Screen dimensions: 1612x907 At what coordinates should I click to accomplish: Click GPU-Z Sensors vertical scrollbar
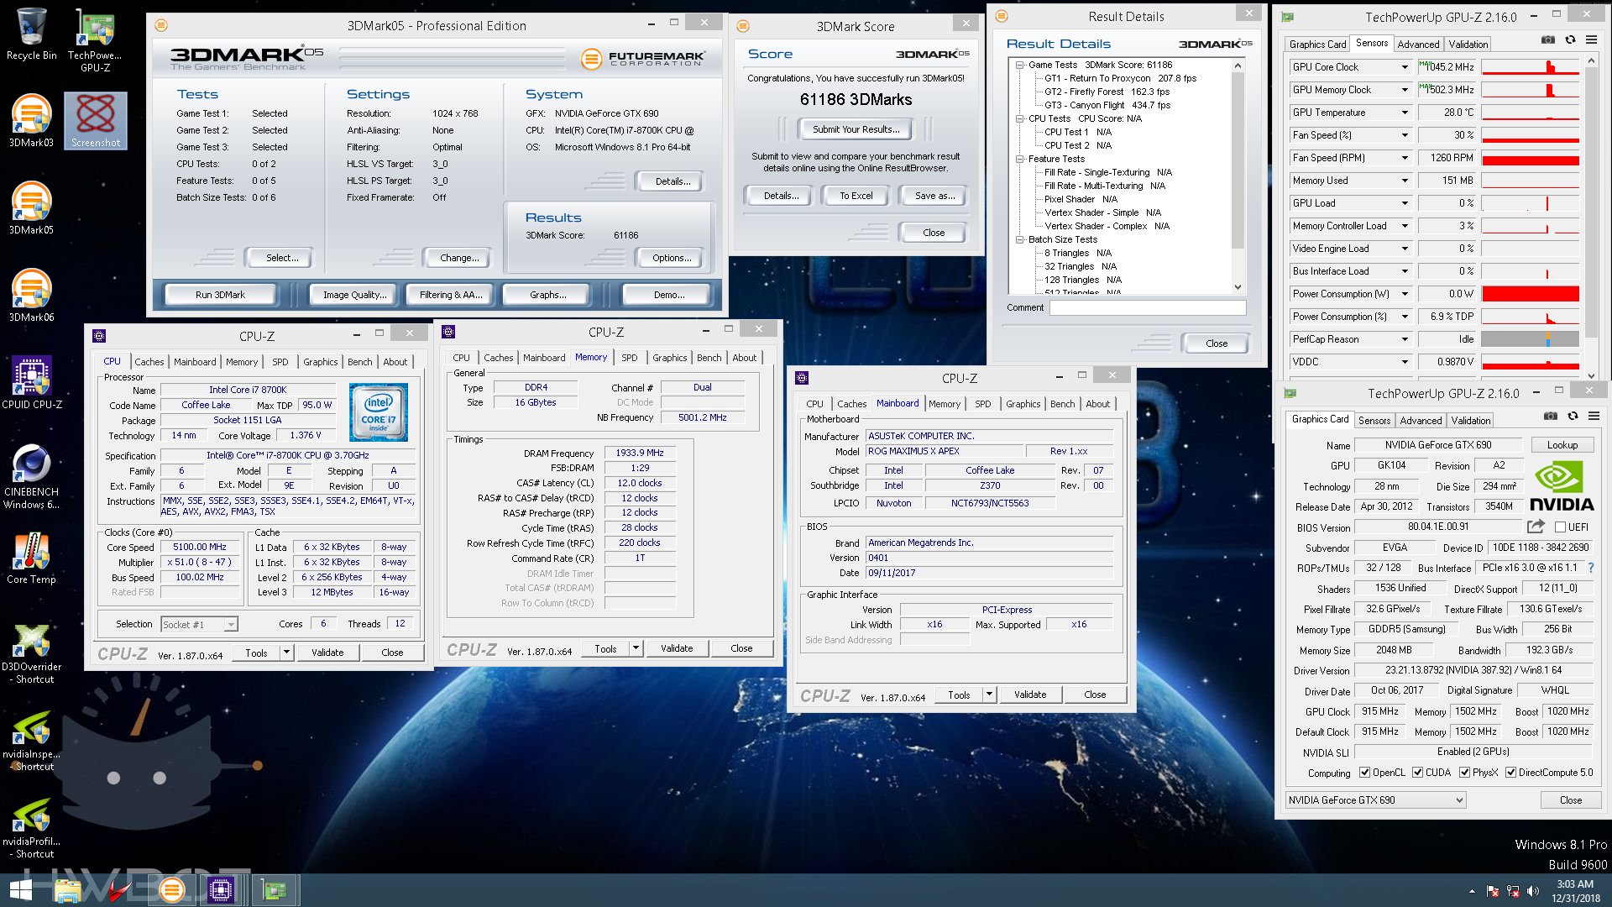pos(1590,218)
